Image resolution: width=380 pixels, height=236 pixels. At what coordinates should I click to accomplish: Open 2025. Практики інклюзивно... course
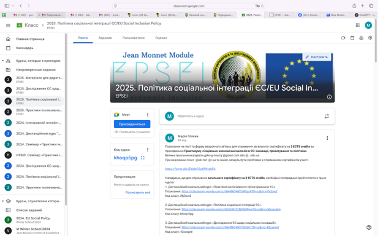pos(32,112)
